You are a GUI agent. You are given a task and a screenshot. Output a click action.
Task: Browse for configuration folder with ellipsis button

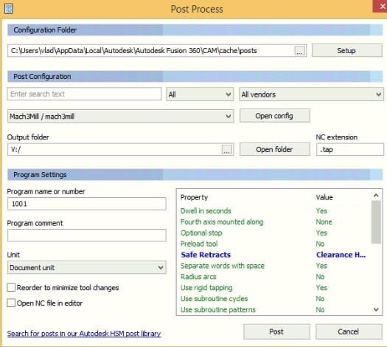(299, 51)
